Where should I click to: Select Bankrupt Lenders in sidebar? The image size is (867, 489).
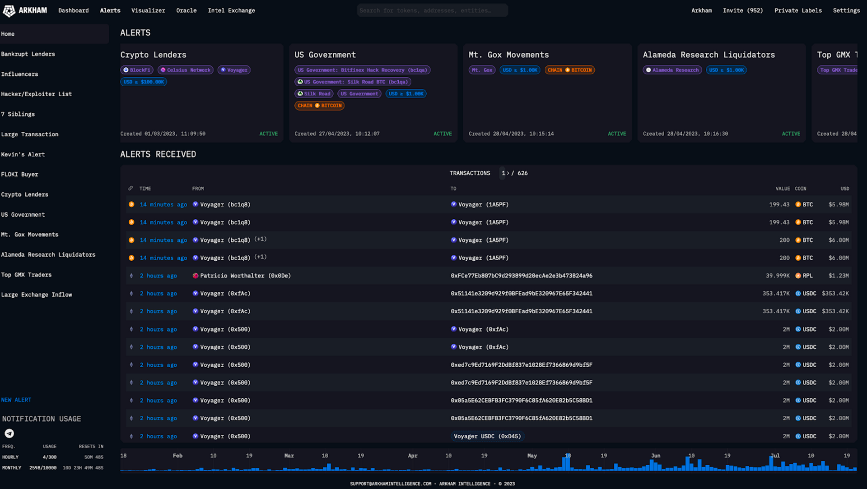28,54
